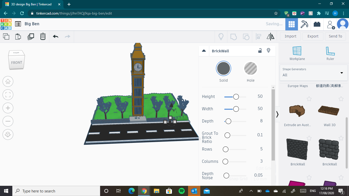
Task: Click the Big Ben design name
Action: pos(32,24)
